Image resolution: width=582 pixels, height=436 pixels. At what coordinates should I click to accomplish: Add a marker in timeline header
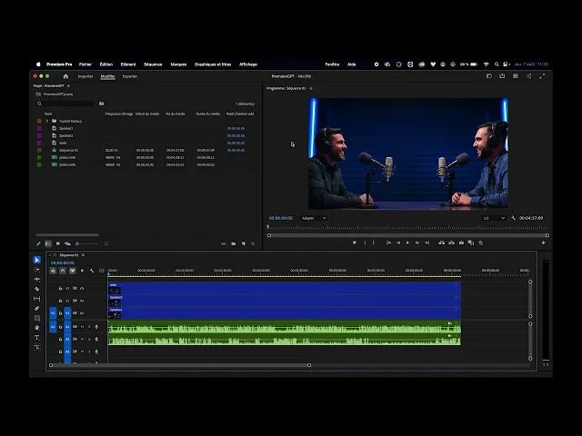82,271
